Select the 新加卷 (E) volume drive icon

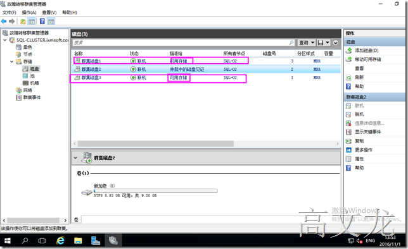point(87,192)
